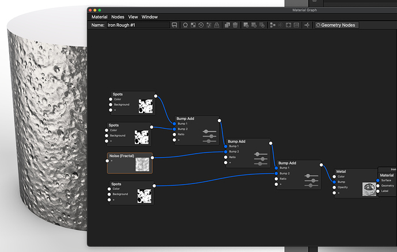Click the output socket of Noise (Fractal) node

pyautogui.click(x=153, y=158)
